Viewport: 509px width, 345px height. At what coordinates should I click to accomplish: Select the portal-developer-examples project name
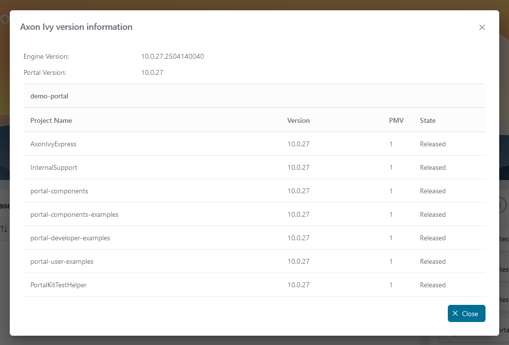pyautogui.click(x=70, y=238)
